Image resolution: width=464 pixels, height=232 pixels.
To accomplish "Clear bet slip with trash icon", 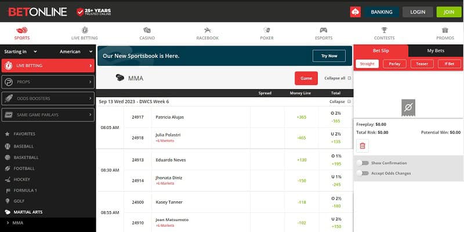I will (x=362, y=146).
